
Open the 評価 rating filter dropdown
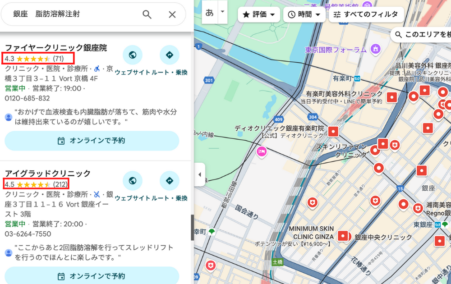[x=259, y=14]
